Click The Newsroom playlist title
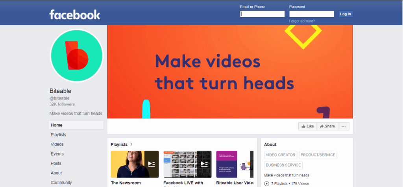This screenshot has height=187, width=403. [x=126, y=183]
